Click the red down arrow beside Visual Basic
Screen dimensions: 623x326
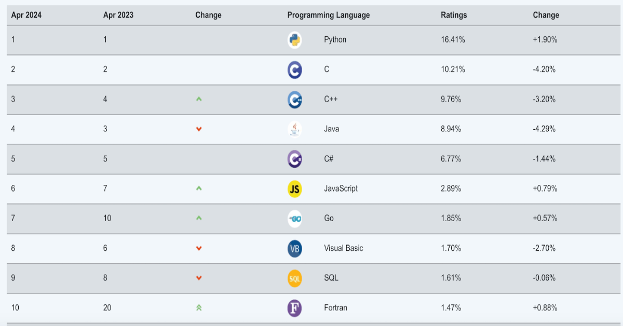click(199, 248)
